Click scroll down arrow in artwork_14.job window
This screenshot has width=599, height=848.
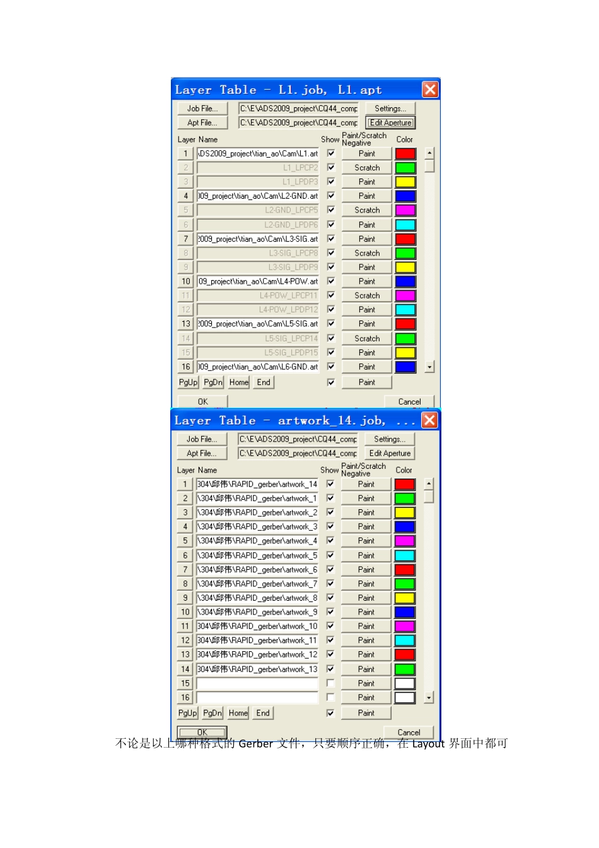(x=429, y=697)
